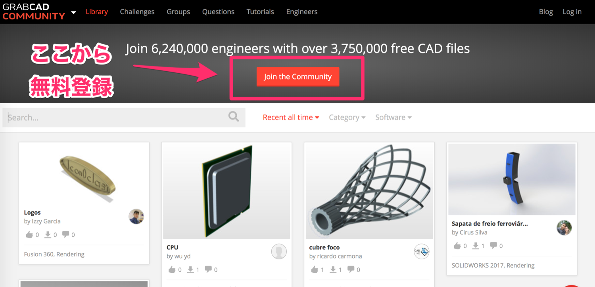This screenshot has height=287, width=595.
Task: Click the SOLIDWORKS 2017, Rendering tags text
Action: coord(493,265)
